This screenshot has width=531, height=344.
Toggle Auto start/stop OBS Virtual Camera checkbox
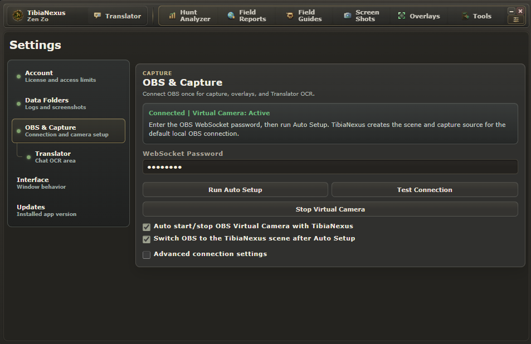[147, 227]
